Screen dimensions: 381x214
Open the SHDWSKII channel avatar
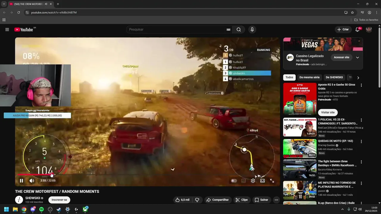click(19, 200)
